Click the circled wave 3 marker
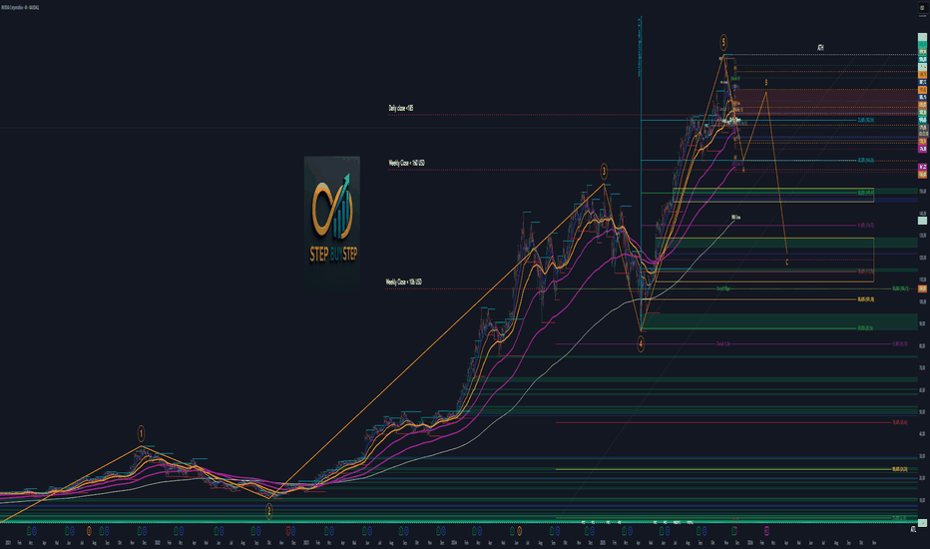 (604, 172)
